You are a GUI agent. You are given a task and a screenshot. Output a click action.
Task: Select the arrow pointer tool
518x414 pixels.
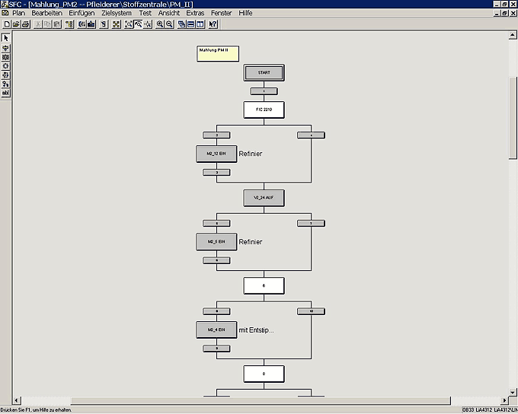[6, 38]
